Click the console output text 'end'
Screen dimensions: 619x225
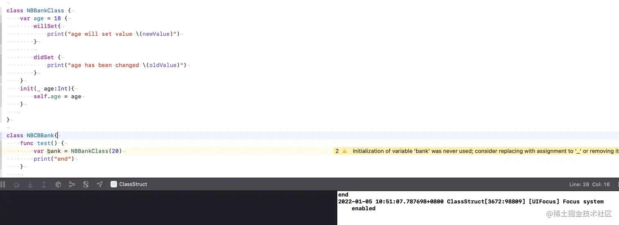[x=343, y=195]
